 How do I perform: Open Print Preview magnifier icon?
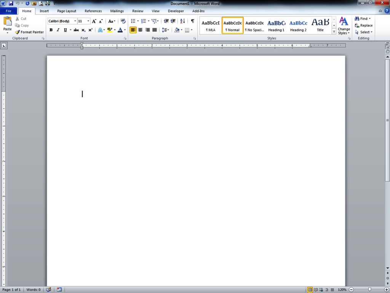(41, 3)
